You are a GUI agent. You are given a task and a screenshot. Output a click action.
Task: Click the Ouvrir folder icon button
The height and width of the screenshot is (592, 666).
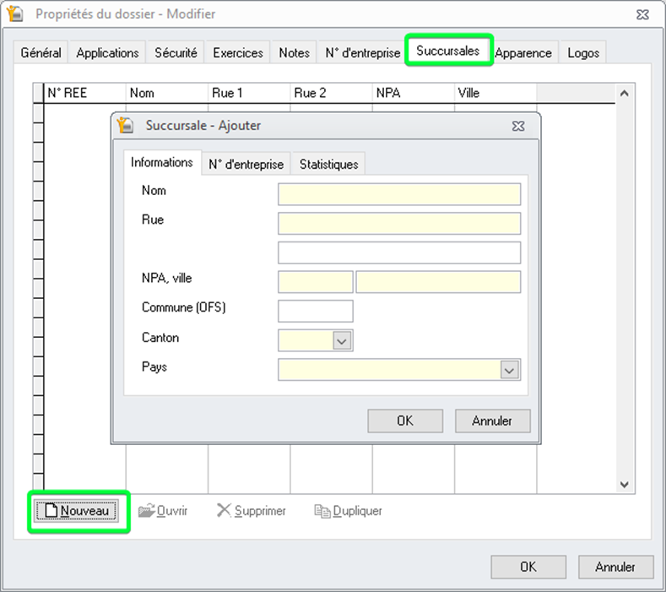pyautogui.click(x=163, y=511)
